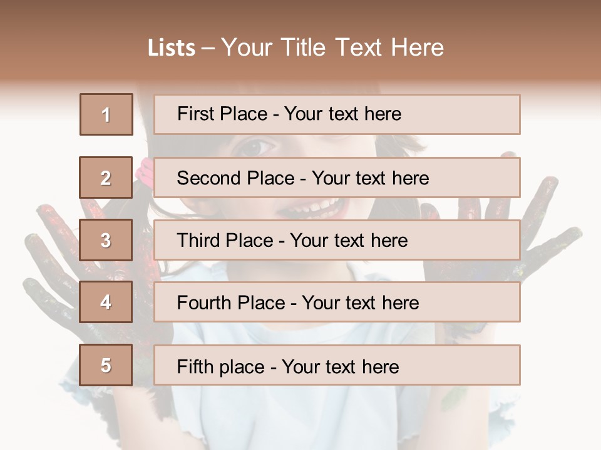The width and height of the screenshot is (601, 450).
Task: Click the 'Third Place - Your text here' bar
Action: pyautogui.click(x=337, y=240)
